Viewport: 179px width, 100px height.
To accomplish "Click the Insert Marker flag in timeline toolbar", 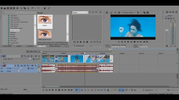I will click(x=112, y=90).
